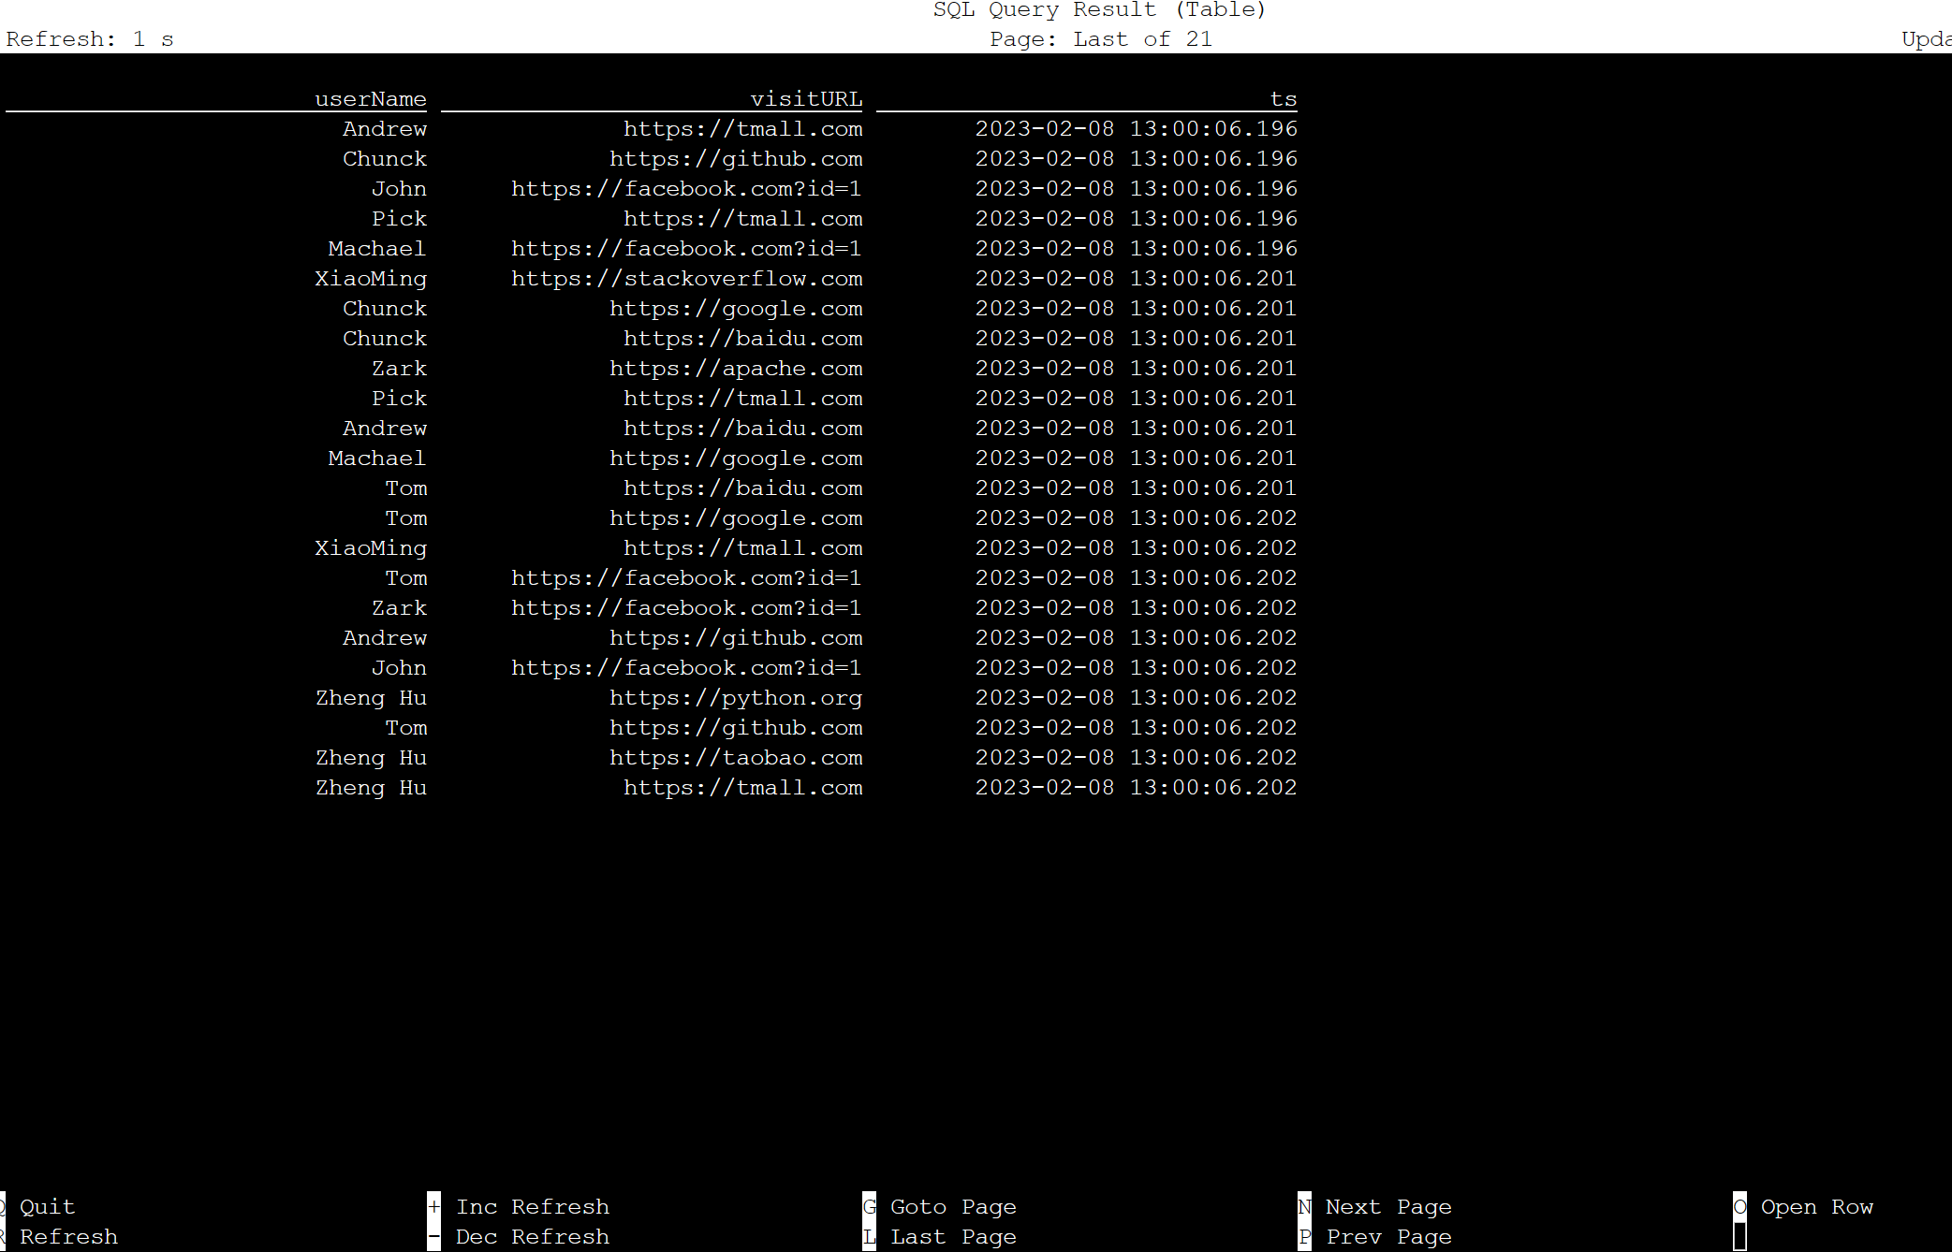Click visitURL column header

(807, 96)
